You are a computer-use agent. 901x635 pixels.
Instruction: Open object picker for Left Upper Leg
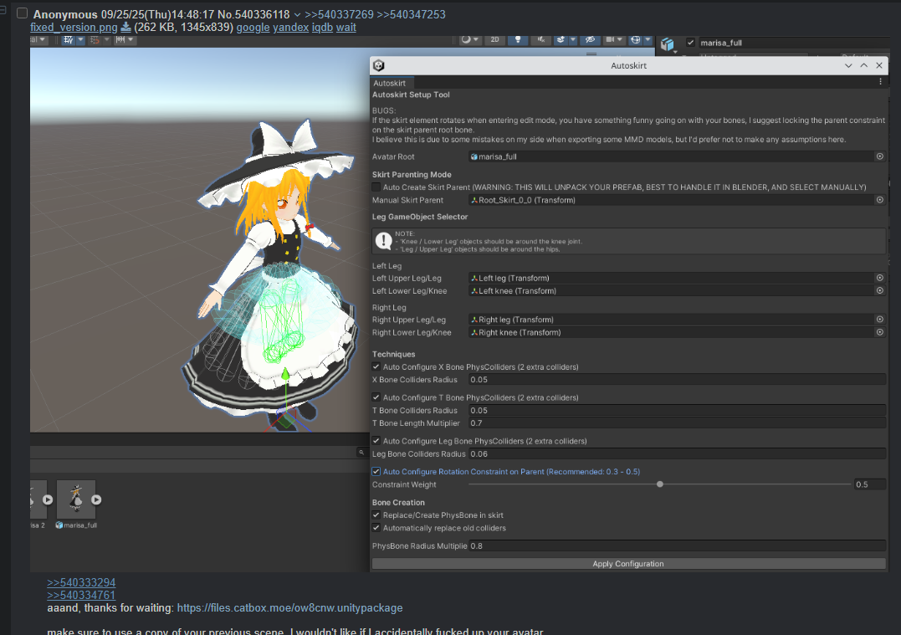click(880, 278)
